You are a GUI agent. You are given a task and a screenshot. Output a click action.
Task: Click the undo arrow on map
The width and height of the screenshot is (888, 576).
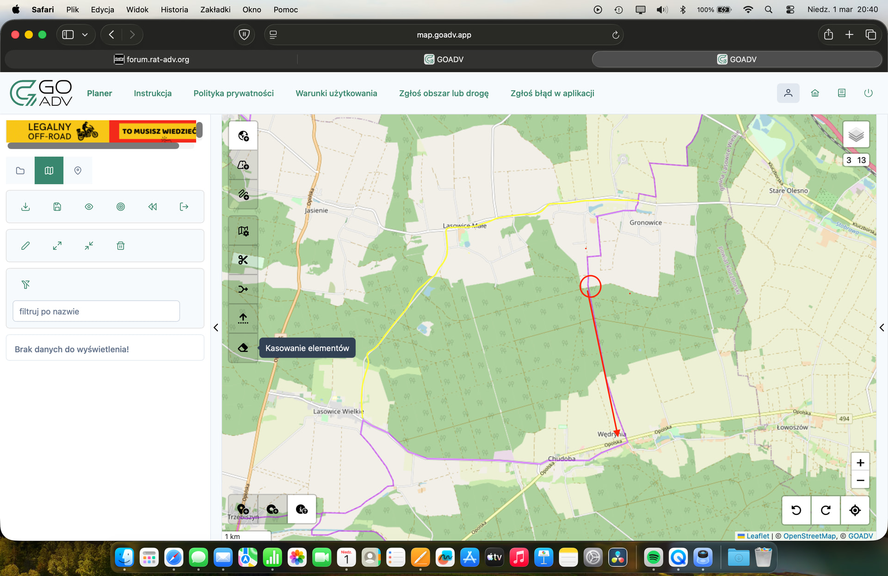(796, 510)
